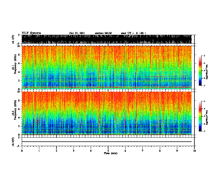Click time axis tick label "3"

74,151
